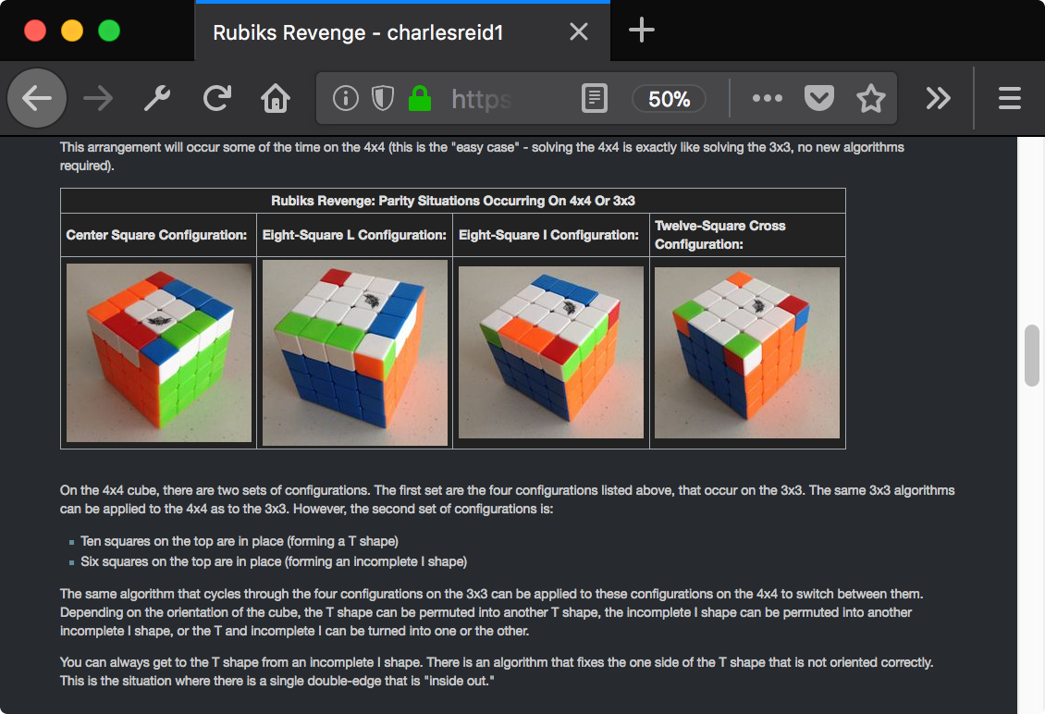Open Center Square Configuration cube image

coord(159,352)
